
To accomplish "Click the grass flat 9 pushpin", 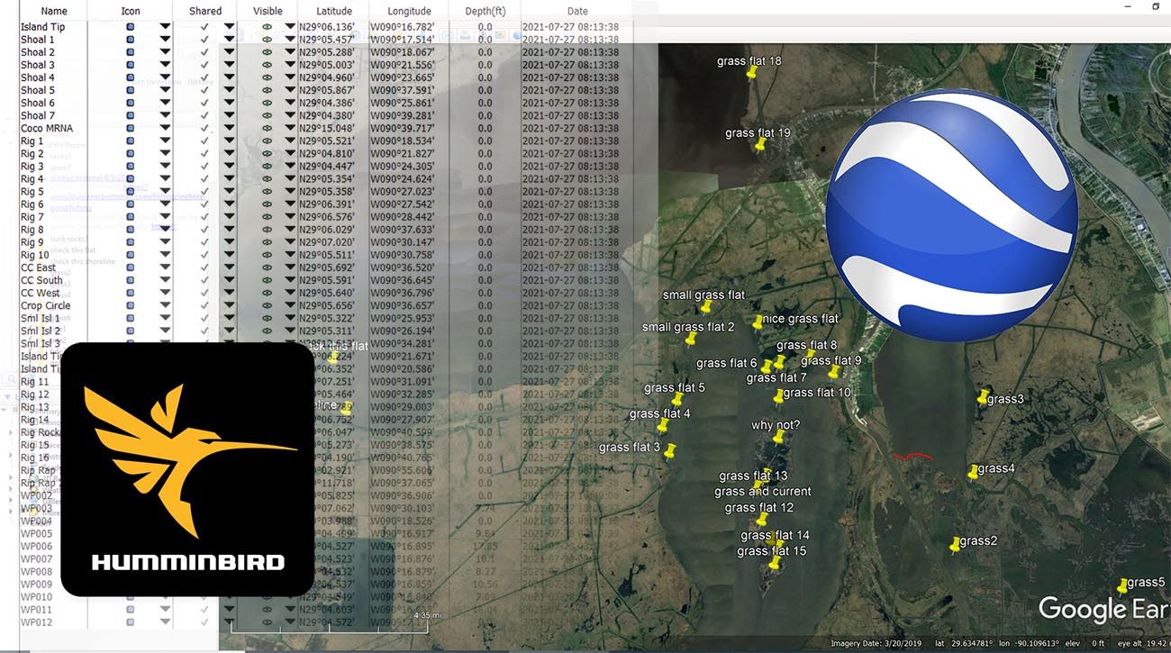I will [834, 371].
